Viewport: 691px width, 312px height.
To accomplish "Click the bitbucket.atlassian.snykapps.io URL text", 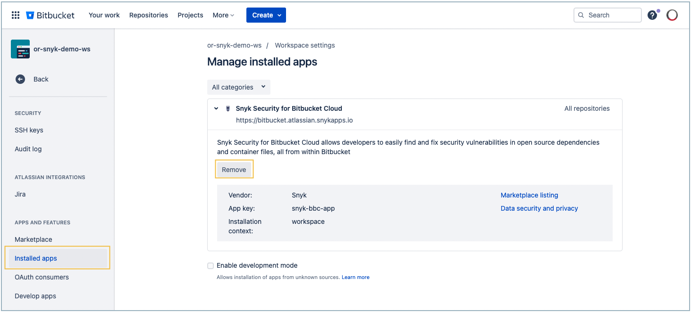I will (295, 120).
